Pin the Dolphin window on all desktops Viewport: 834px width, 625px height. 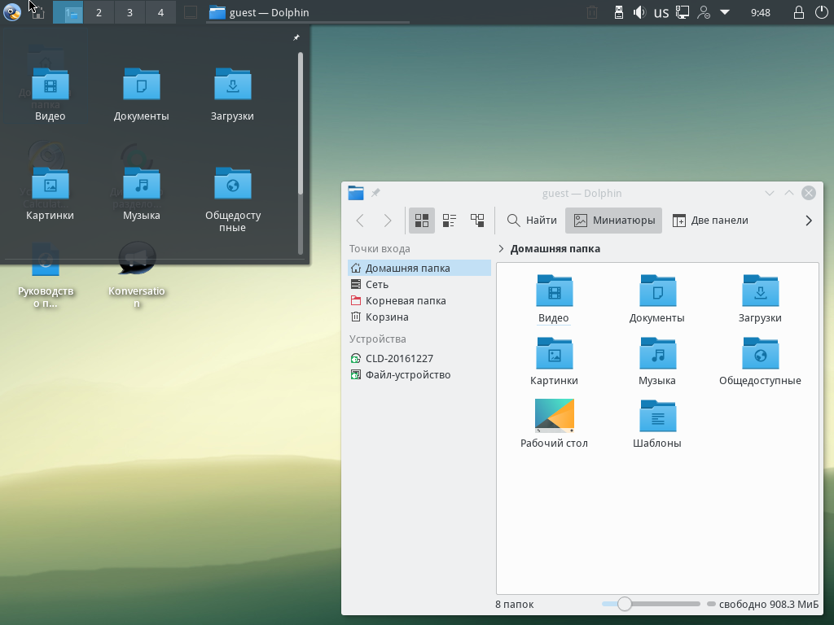pos(375,193)
